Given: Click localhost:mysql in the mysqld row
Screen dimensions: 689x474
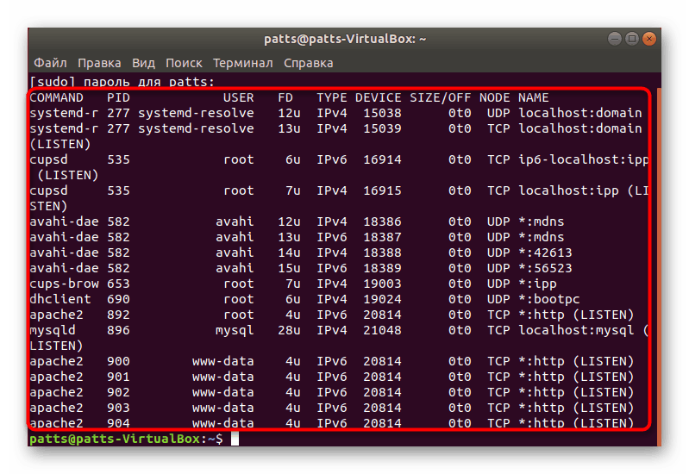Looking at the screenshot, I should [576, 330].
